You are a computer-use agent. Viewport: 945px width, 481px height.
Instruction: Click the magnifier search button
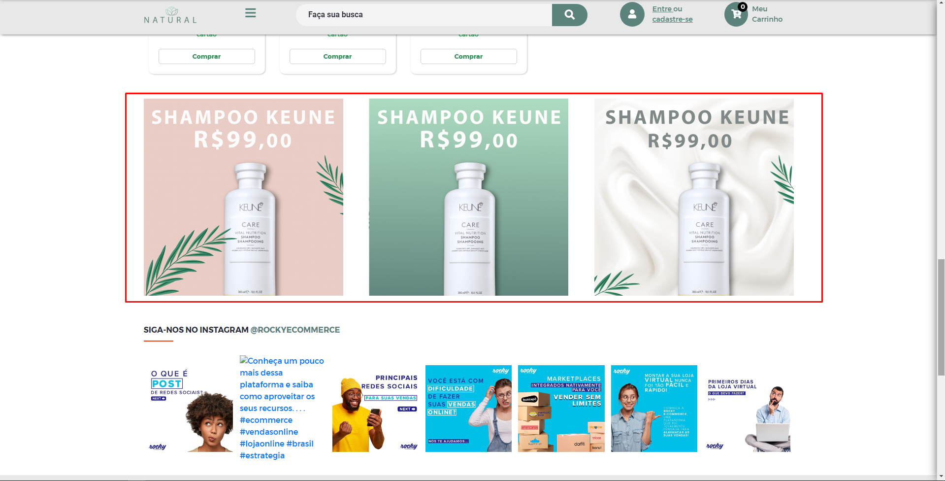pos(569,15)
